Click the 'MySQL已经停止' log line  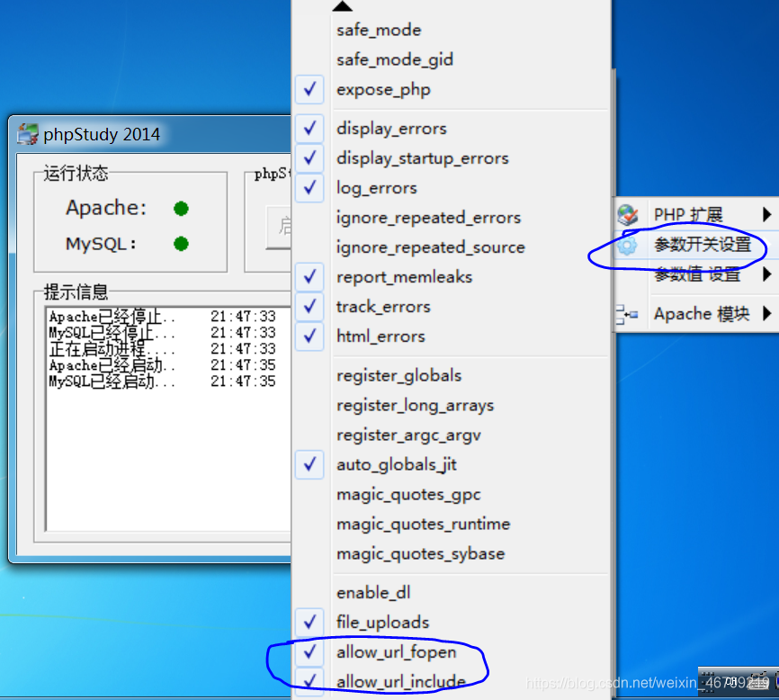(x=162, y=333)
